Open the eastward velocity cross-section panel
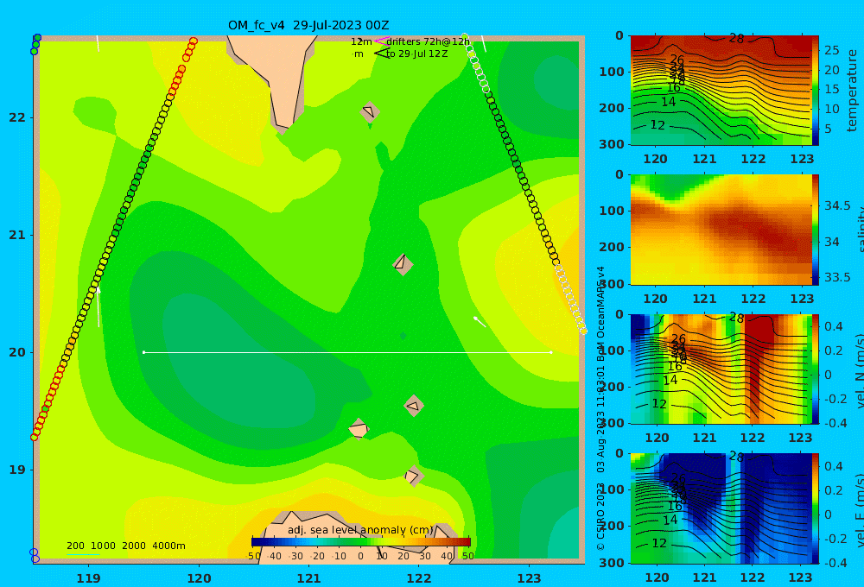The width and height of the screenshot is (864, 587). click(x=721, y=508)
